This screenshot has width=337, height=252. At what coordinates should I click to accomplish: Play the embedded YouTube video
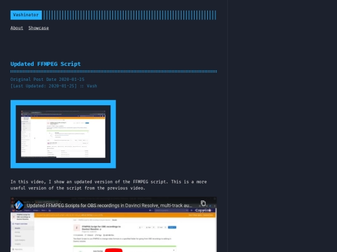click(x=114, y=250)
